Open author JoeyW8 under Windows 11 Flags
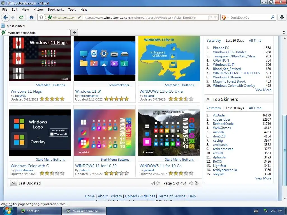 click(x=20, y=96)
